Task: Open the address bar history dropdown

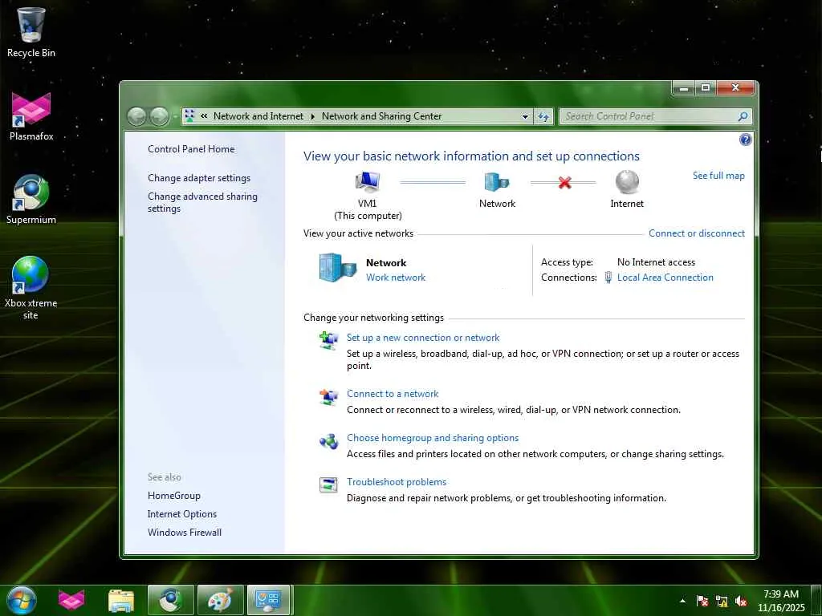Action: pos(525,116)
